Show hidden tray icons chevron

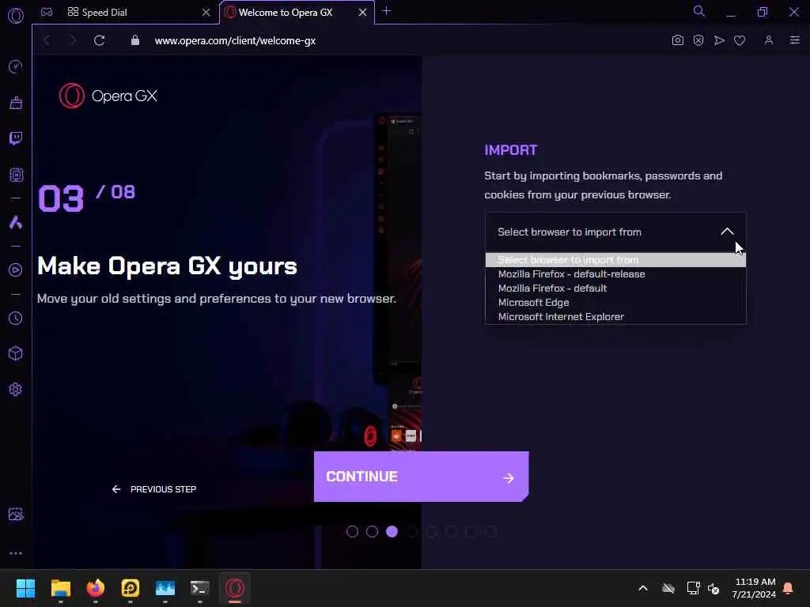[643, 588]
